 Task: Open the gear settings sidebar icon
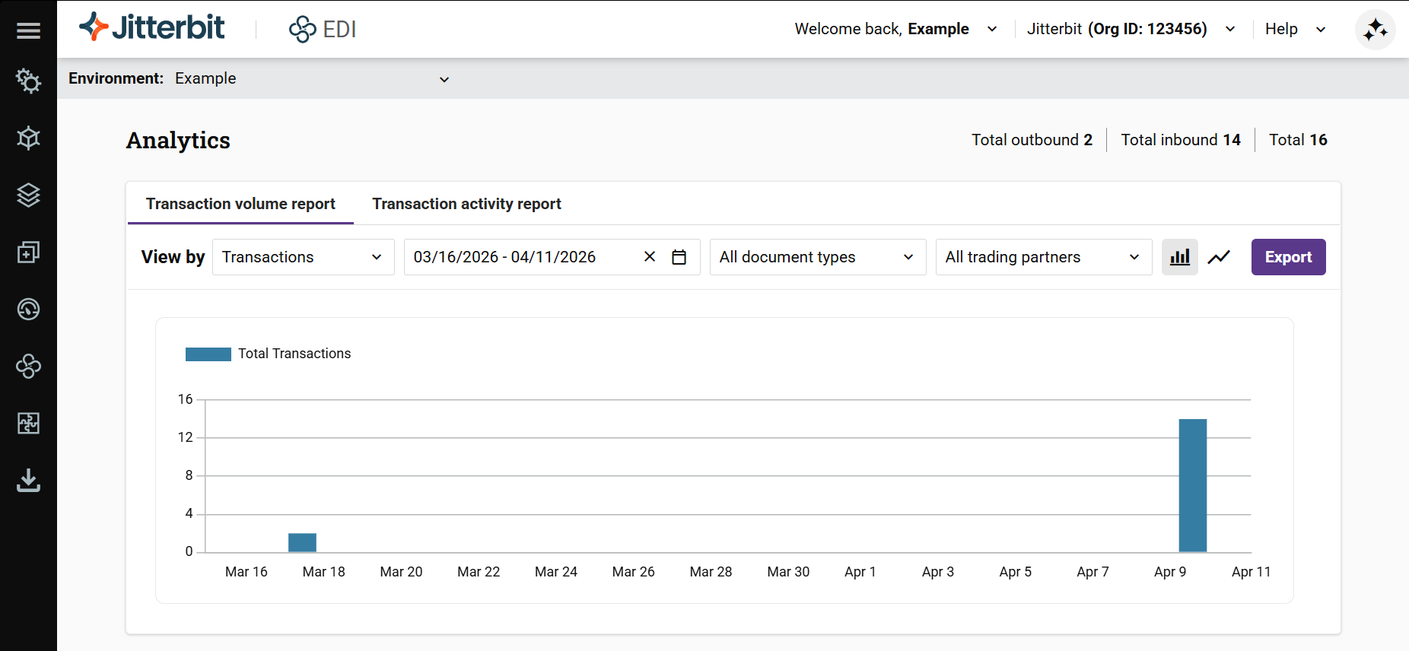(x=28, y=81)
